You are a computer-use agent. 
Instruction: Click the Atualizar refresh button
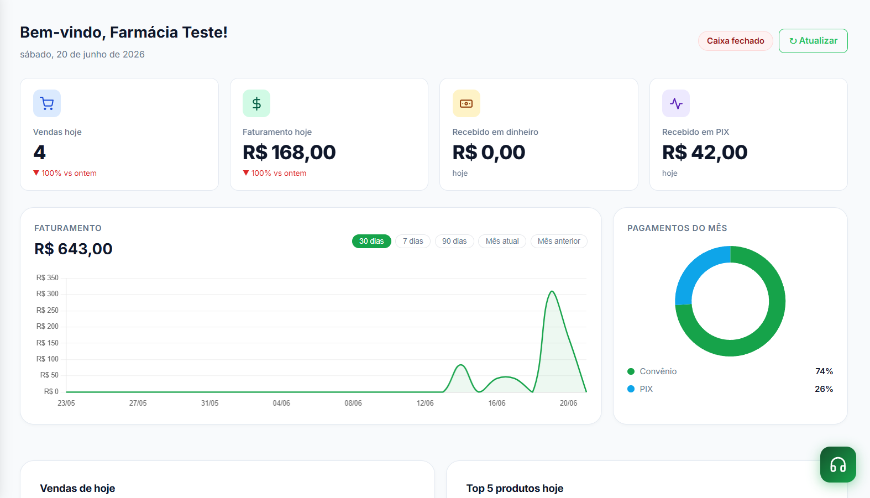point(813,41)
